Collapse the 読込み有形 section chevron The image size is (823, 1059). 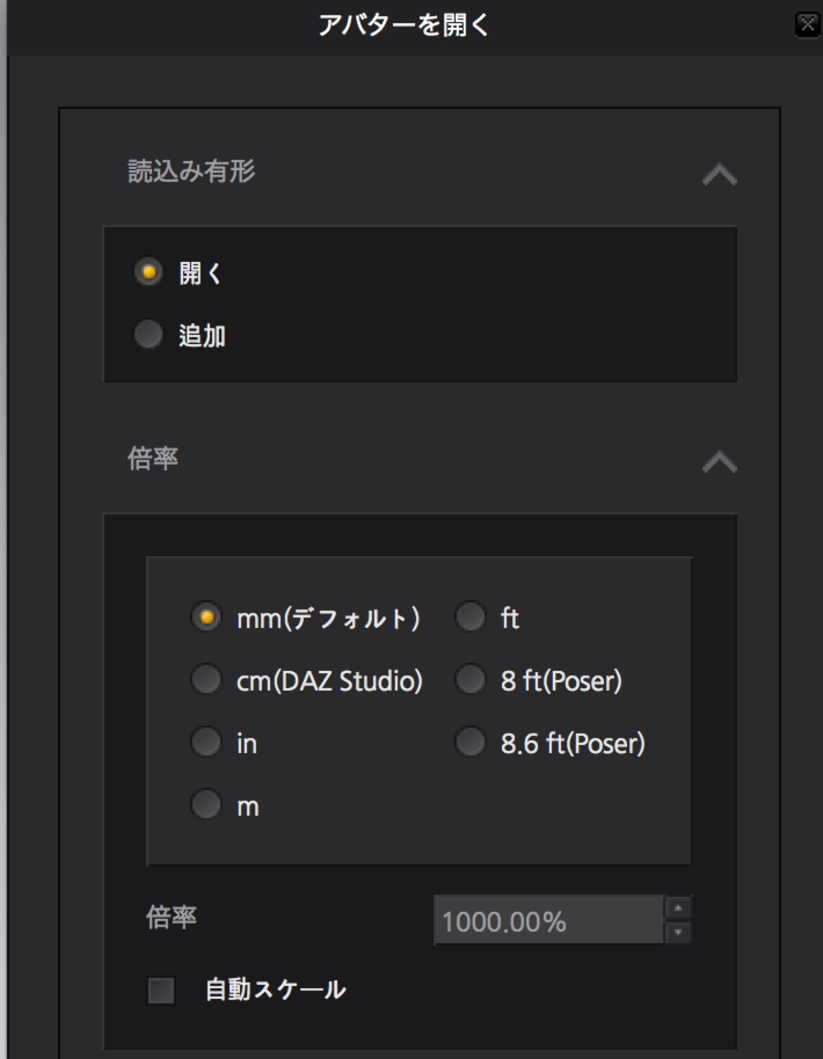coord(719,174)
